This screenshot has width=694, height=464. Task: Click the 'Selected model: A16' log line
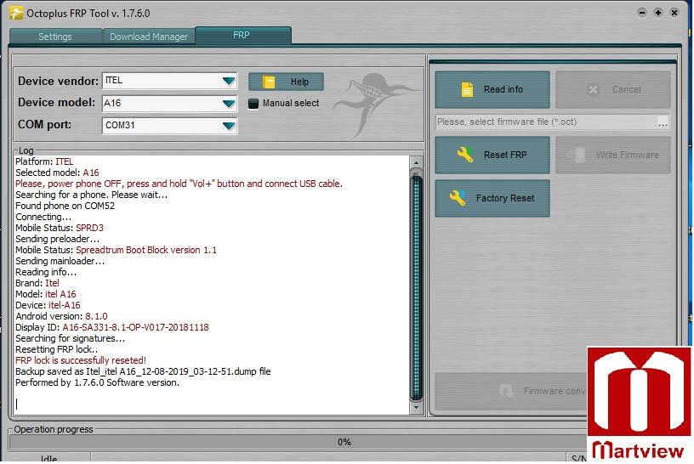click(x=57, y=173)
